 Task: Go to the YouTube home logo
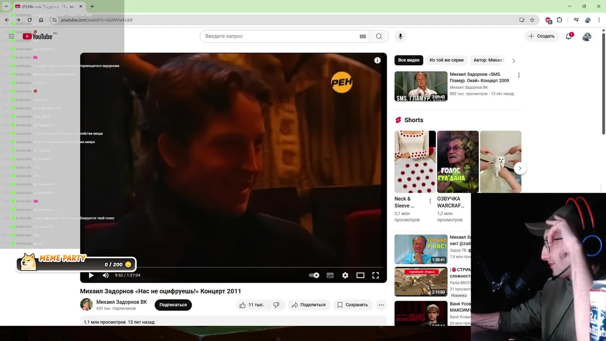click(x=37, y=36)
